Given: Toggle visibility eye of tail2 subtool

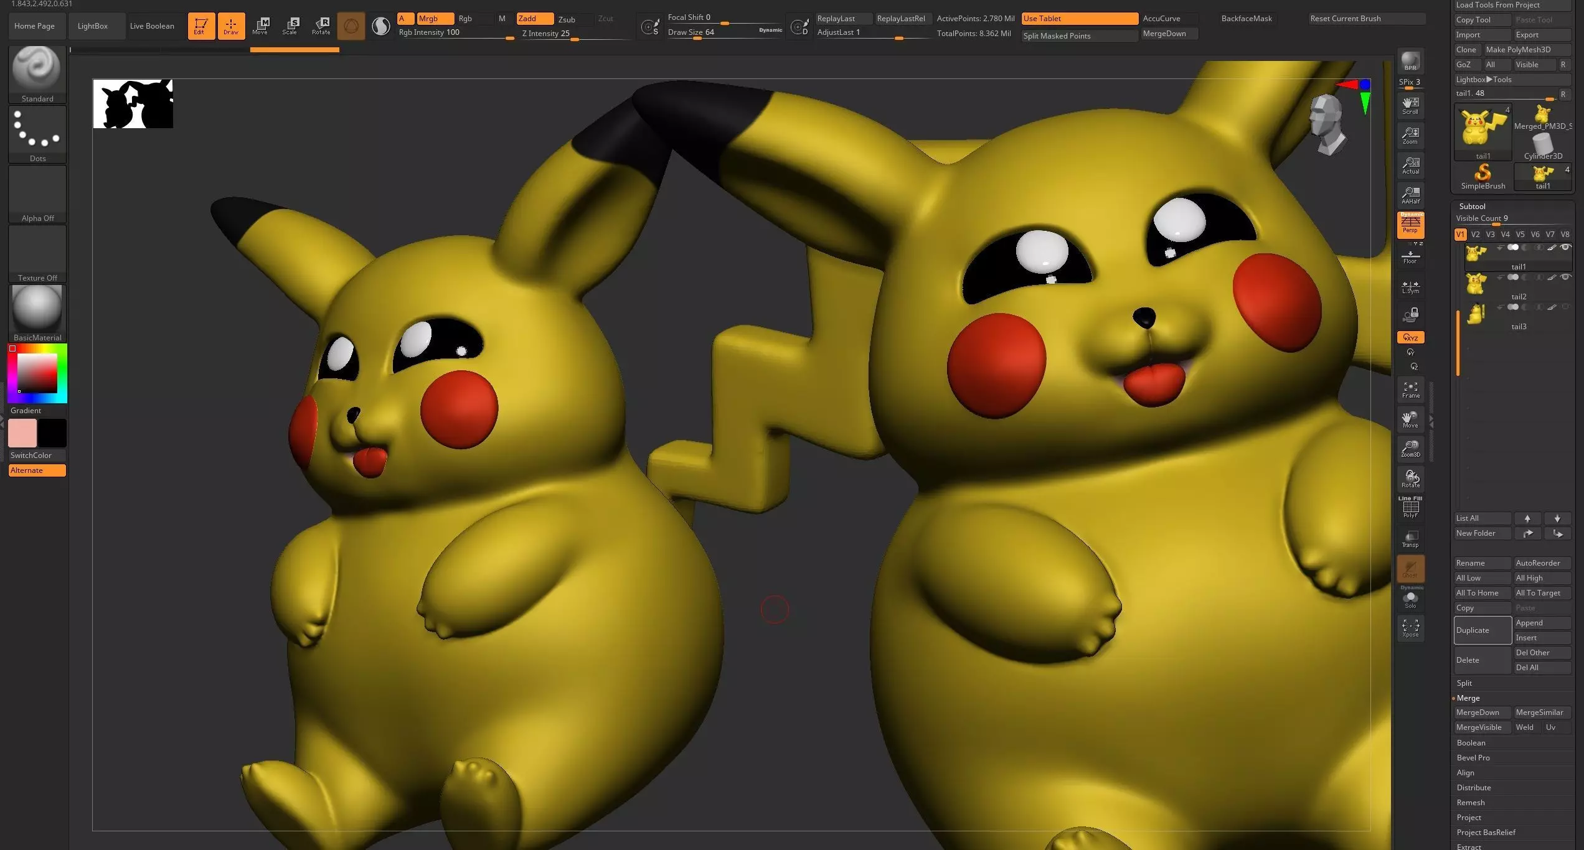Looking at the screenshot, I should [1565, 278].
